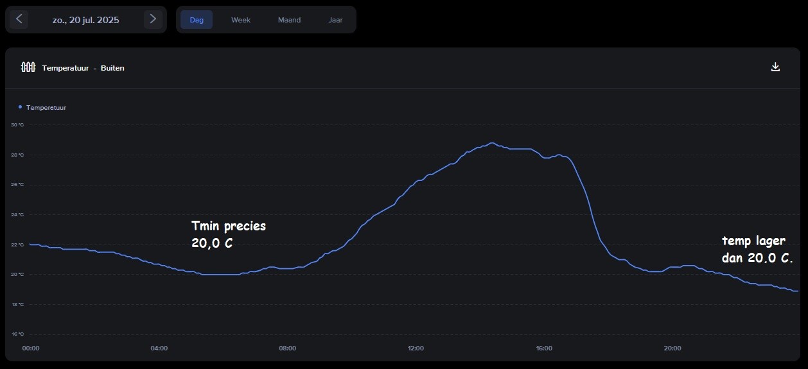Click the 04:00 time axis label
808x369 pixels.
point(159,348)
